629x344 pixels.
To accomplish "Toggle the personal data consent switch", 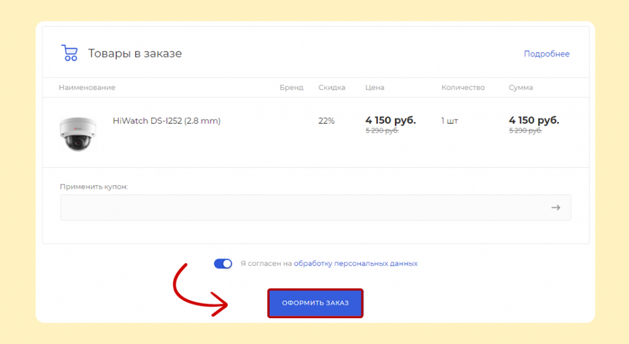I will pyautogui.click(x=223, y=264).
